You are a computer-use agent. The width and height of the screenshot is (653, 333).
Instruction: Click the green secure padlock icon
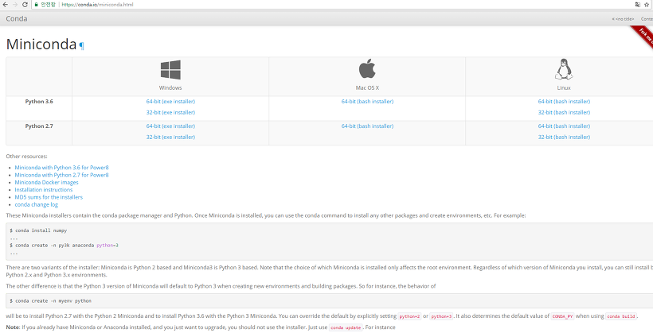coord(36,5)
